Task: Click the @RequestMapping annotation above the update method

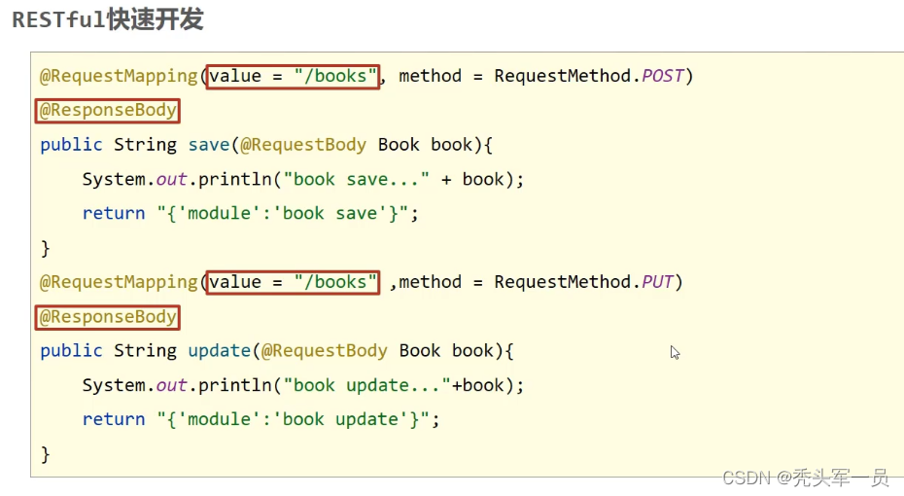Action: pos(119,282)
